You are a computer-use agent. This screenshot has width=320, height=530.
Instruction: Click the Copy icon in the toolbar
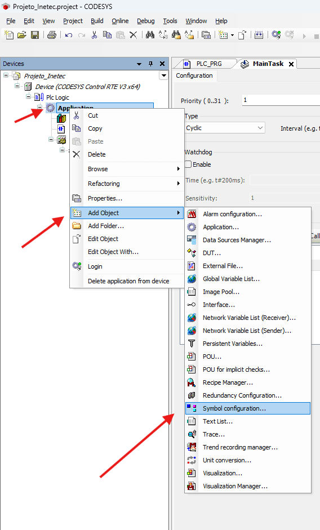coord(107,35)
